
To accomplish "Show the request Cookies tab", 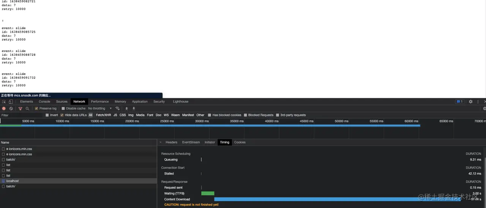I will point(240,142).
